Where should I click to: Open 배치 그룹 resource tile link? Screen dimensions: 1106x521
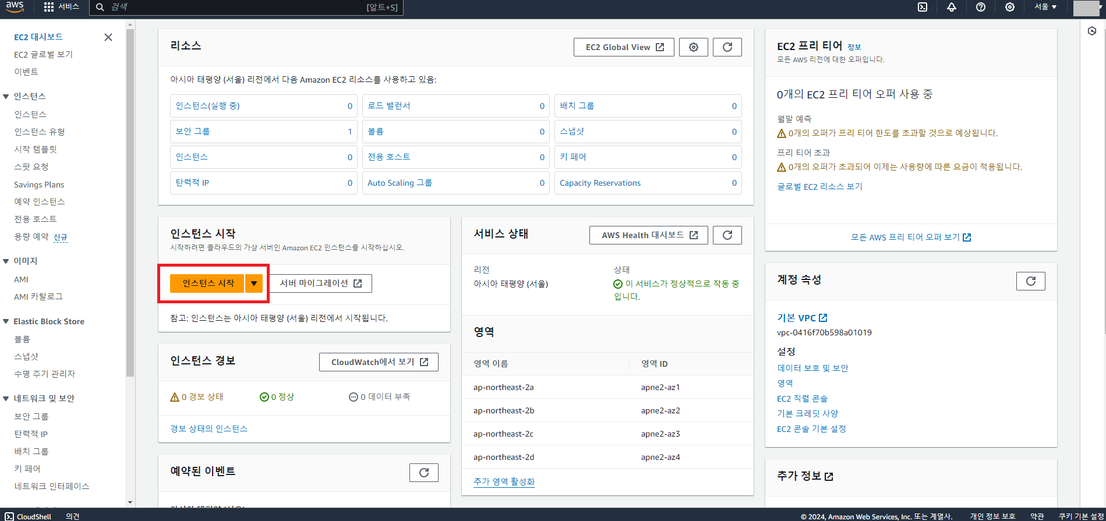tap(577, 106)
